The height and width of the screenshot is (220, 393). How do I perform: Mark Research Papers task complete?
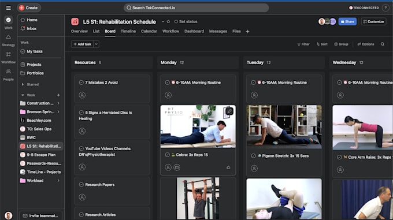(x=81, y=185)
